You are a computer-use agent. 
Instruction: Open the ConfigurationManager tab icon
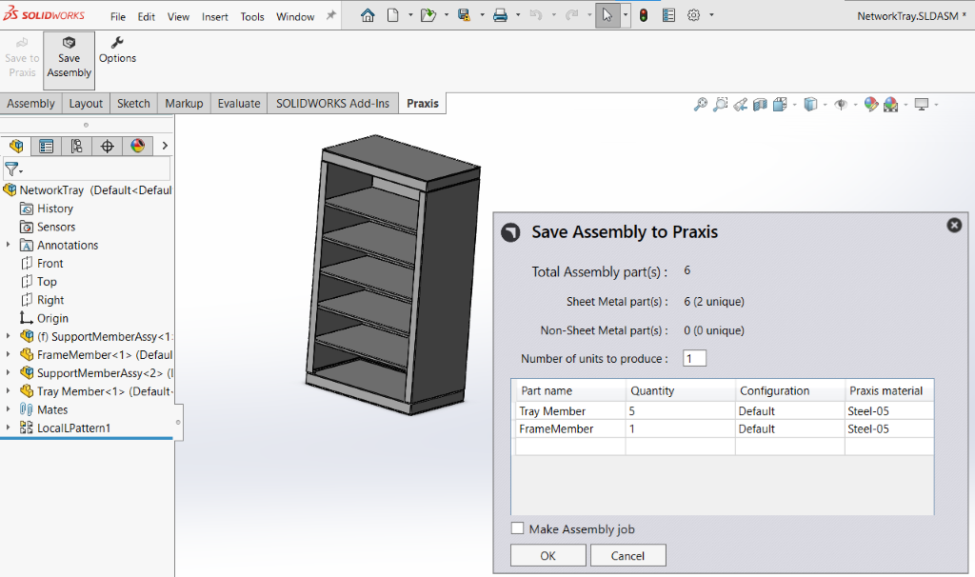76,146
